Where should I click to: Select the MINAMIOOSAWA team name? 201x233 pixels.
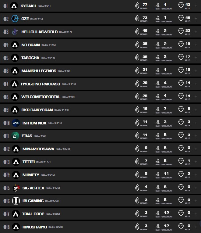tap(38, 149)
